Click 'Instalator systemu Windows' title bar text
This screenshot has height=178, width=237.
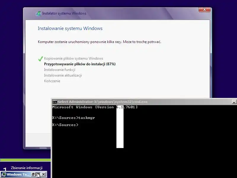click(64, 13)
